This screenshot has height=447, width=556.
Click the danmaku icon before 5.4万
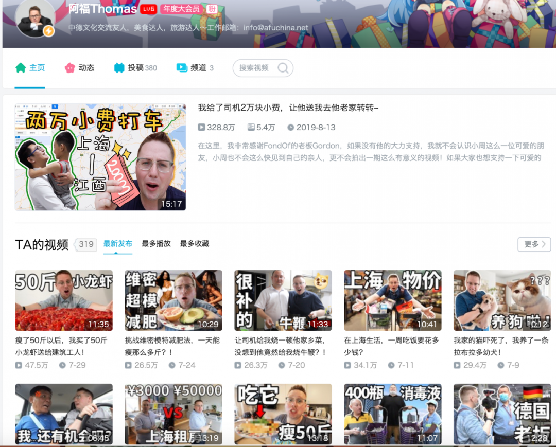click(x=252, y=127)
